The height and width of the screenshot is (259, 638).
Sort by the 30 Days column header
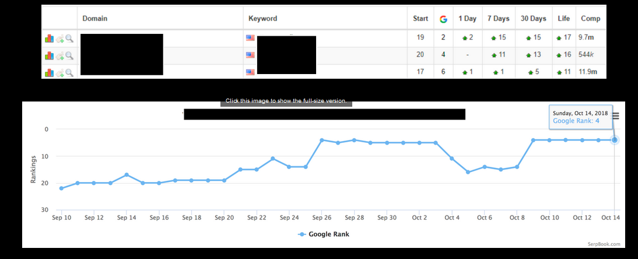click(534, 18)
